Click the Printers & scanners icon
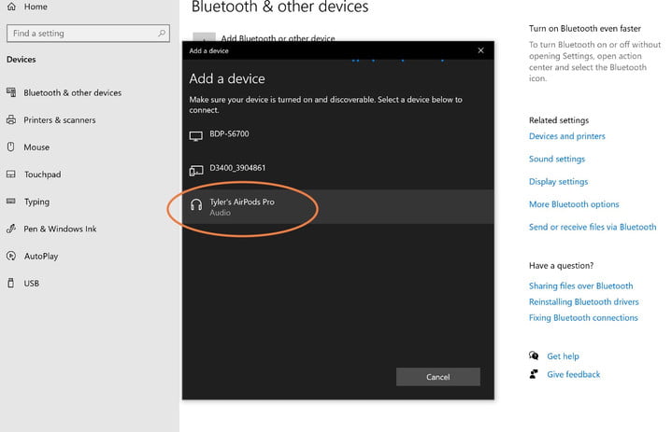The width and height of the screenshot is (672, 432). 11,119
